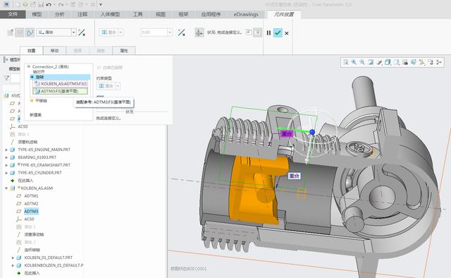Switch to the 注释 ribbon tab
This screenshot has height=278, width=451.
(x=82, y=14)
